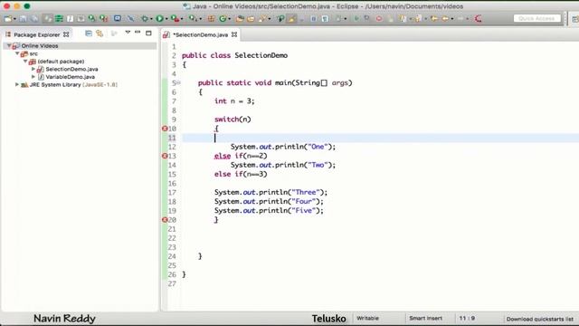Click Smart Insert in status bar
The image size is (579, 326).
425,318
